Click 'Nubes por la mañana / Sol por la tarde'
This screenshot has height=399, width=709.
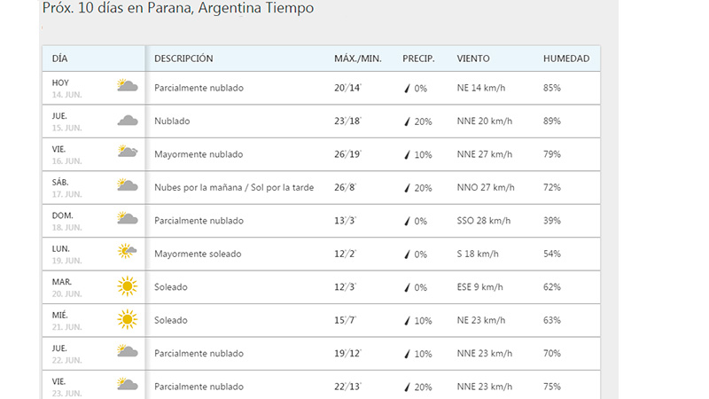coord(235,187)
